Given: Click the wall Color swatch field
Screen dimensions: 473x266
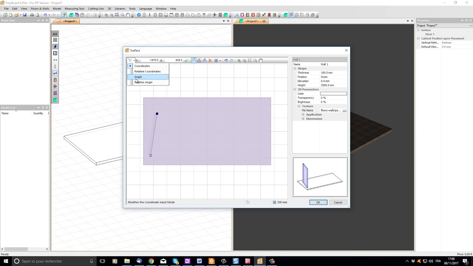Looking at the screenshot, I should pos(334,93).
